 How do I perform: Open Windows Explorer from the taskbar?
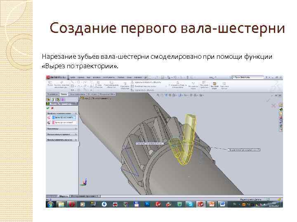tap(61, 204)
